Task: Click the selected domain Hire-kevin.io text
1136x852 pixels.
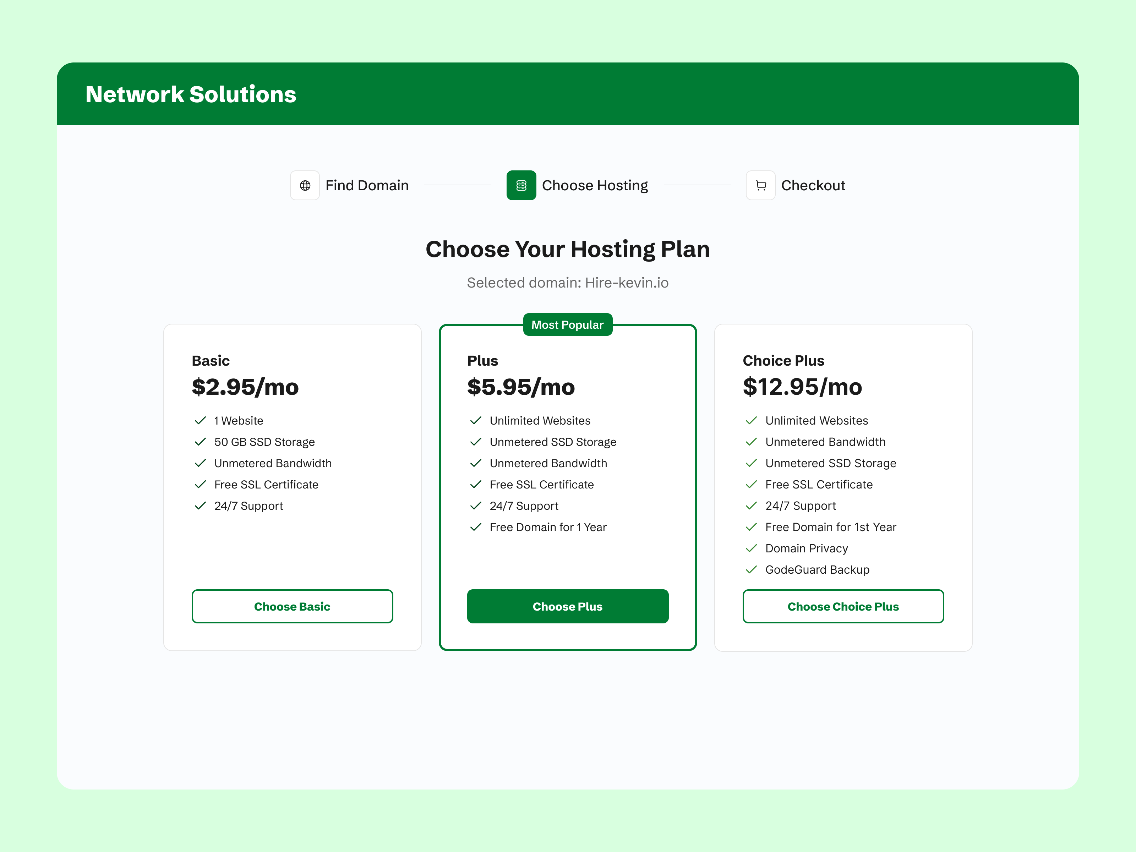Action: coord(568,283)
